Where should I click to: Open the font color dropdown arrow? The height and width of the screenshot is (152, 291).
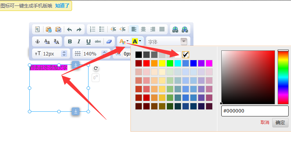[128, 41]
